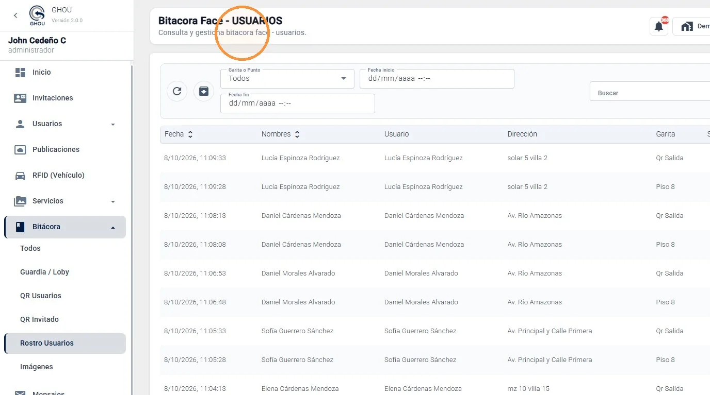Click the 8/10/2026, 11:08:13 row

click(x=435, y=216)
